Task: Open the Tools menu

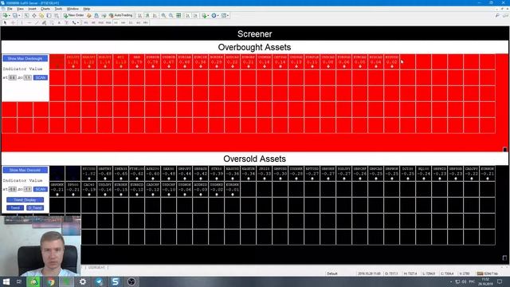Action: 58,9
